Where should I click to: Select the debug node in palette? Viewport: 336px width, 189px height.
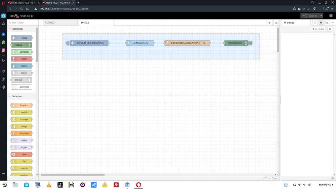click(x=21, y=45)
